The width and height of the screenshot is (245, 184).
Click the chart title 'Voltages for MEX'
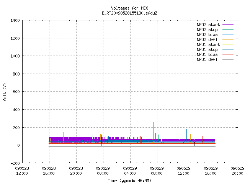(x=129, y=8)
